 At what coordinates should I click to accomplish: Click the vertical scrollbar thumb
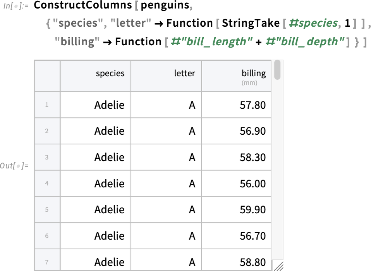pyautogui.click(x=277, y=70)
